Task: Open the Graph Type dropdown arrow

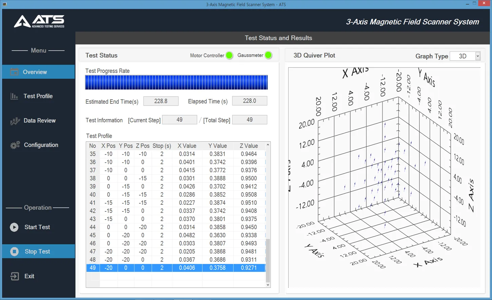Action: coord(478,56)
